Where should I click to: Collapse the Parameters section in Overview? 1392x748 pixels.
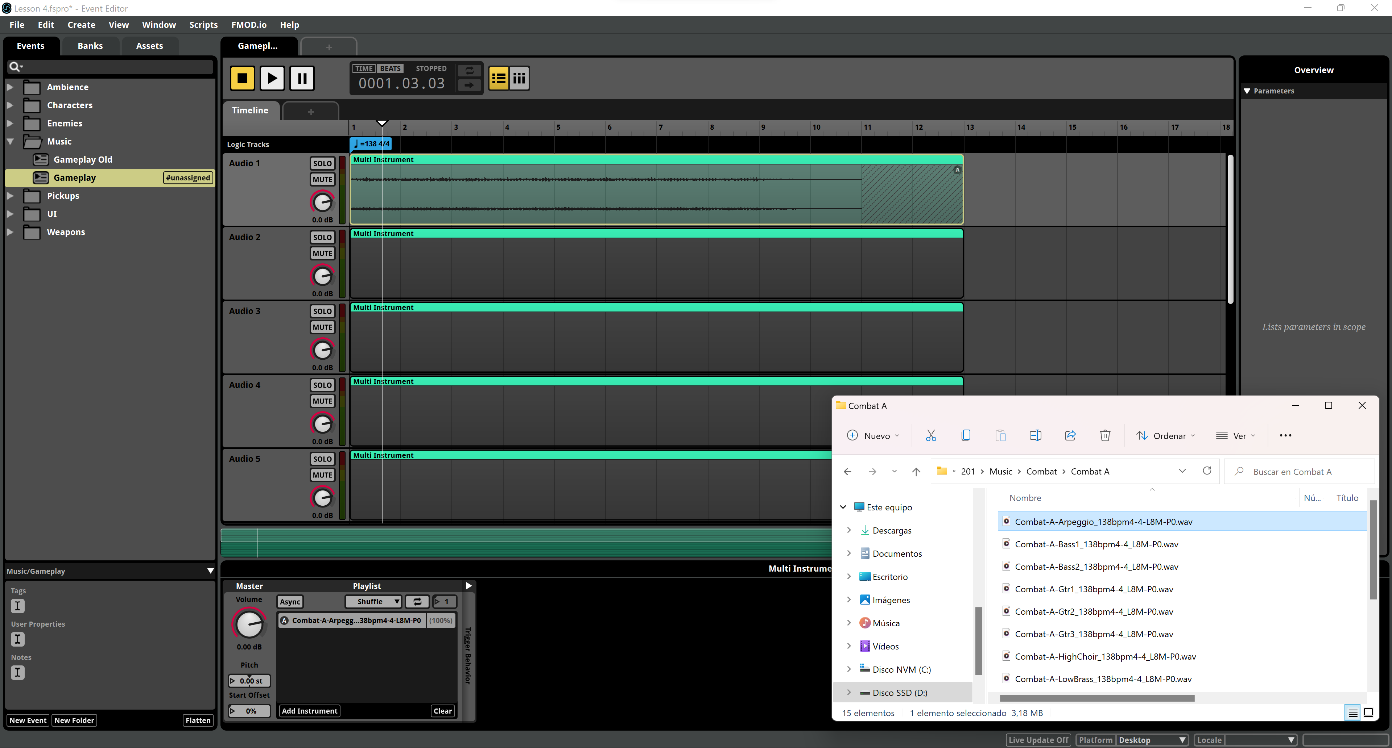point(1247,91)
